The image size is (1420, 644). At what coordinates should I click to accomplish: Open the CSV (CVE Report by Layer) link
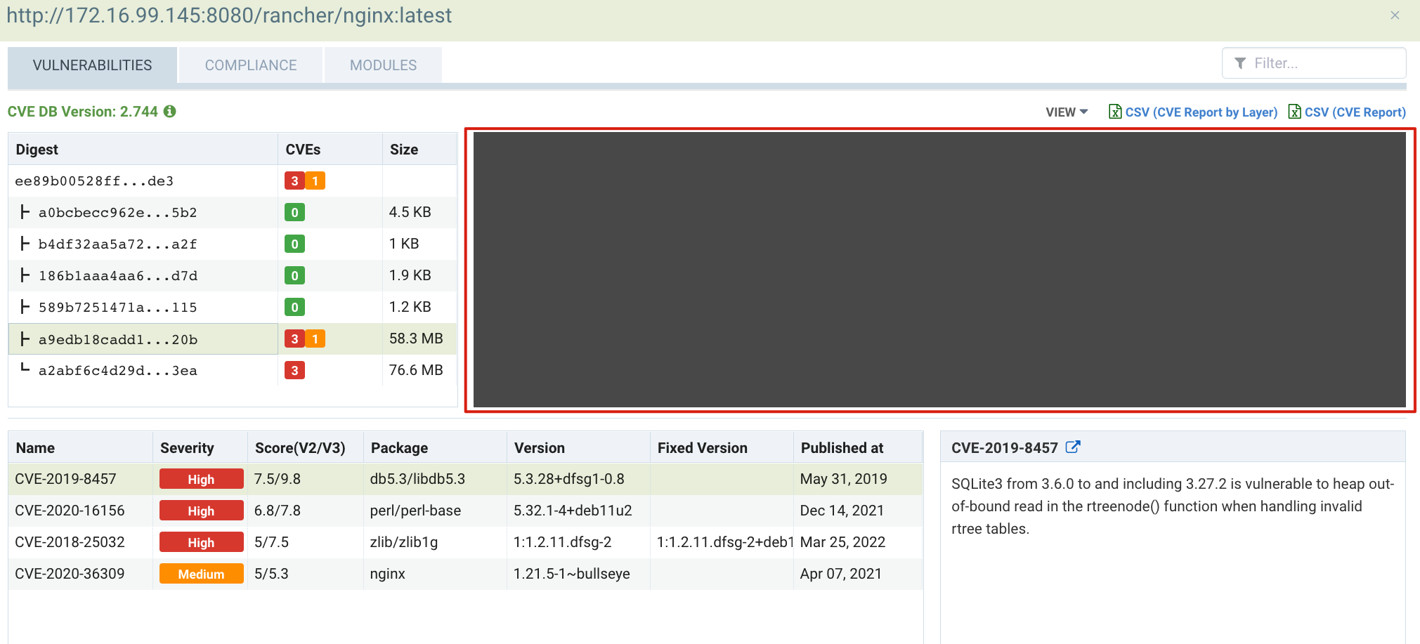point(1201,112)
